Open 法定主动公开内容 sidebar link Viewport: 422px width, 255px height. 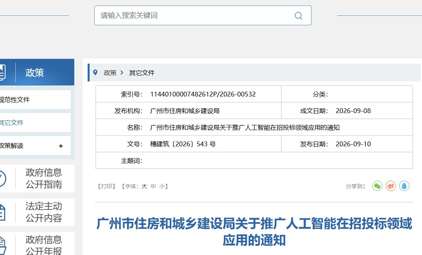(44, 212)
